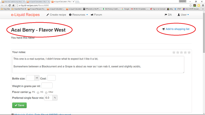Viewport: 205px width, 115px height.
Task: Close the 'How do I add to my shop' tab
Action: [x=24, y=2]
